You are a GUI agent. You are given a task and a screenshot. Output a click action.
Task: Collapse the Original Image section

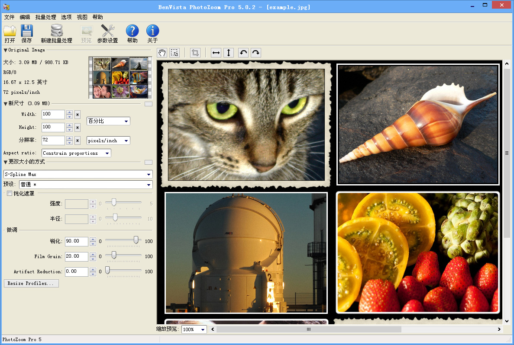click(5, 50)
